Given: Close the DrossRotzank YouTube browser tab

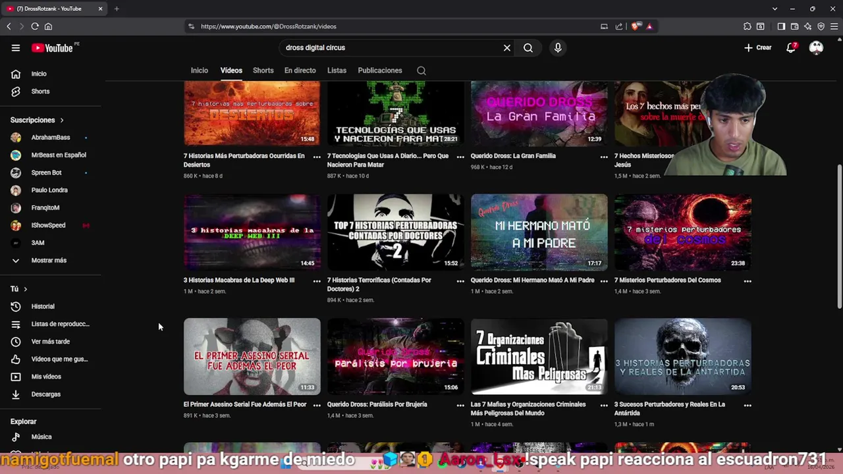Looking at the screenshot, I should tap(100, 9).
